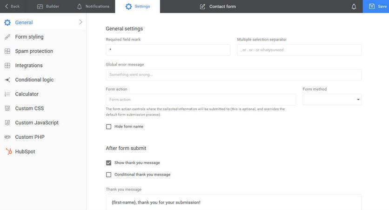Uncheck Show thank you message
389x210 pixels.
coord(109,163)
